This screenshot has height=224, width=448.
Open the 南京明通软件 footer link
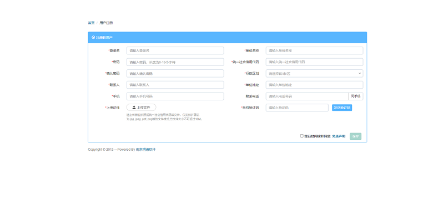(x=146, y=149)
